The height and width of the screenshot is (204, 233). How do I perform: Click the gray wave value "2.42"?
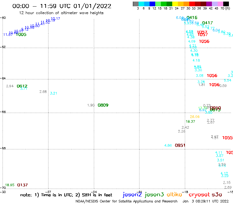coord(185,127)
